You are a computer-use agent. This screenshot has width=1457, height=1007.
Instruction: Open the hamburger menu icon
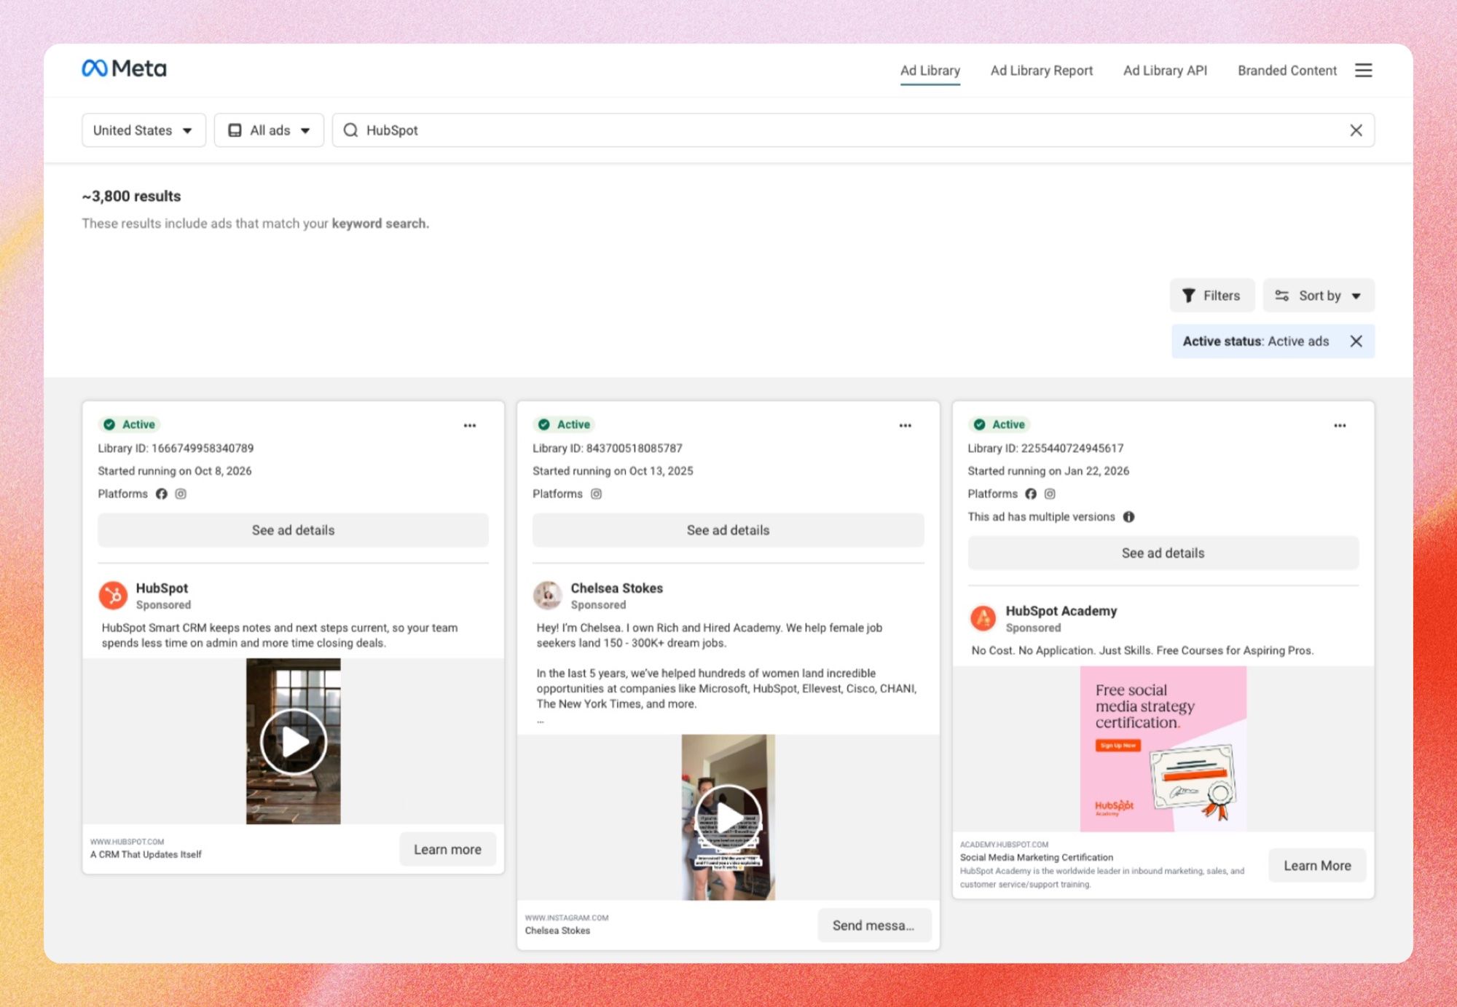click(x=1363, y=70)
